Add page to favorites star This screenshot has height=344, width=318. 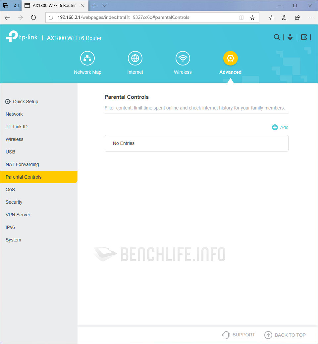point(252,18)
